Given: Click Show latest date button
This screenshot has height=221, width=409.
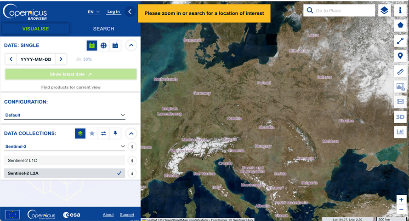Looking at the screenshot, I should tap(71, 74).
